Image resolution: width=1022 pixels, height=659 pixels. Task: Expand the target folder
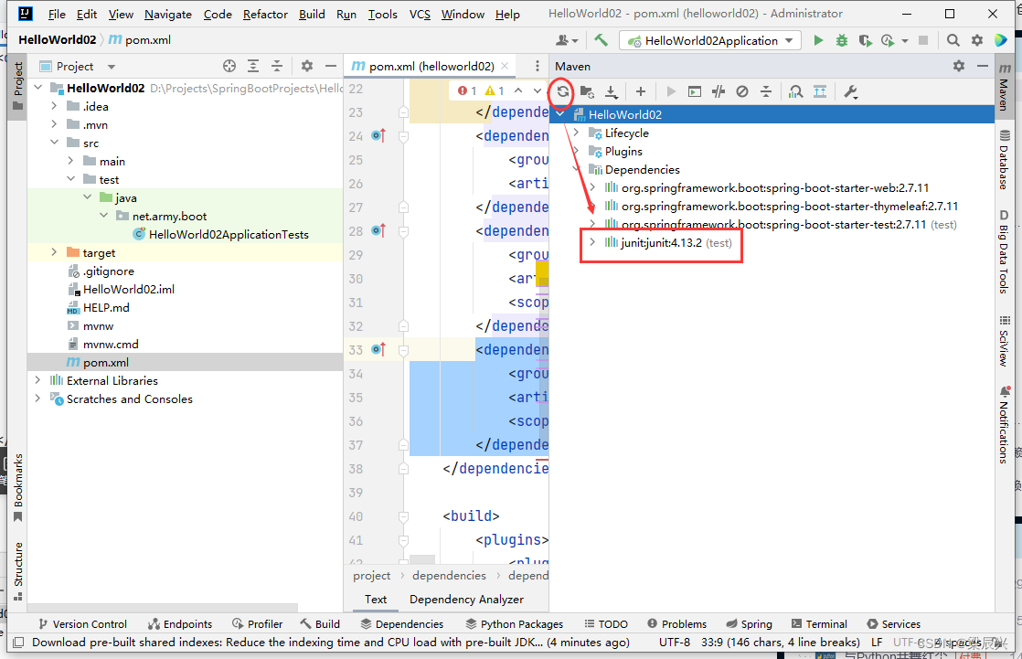[x=55, y=252]
